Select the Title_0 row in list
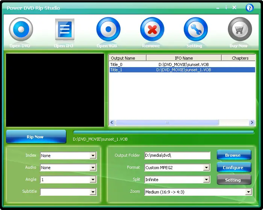Viewport: 263px width, 210px height. tap(182, 64)
